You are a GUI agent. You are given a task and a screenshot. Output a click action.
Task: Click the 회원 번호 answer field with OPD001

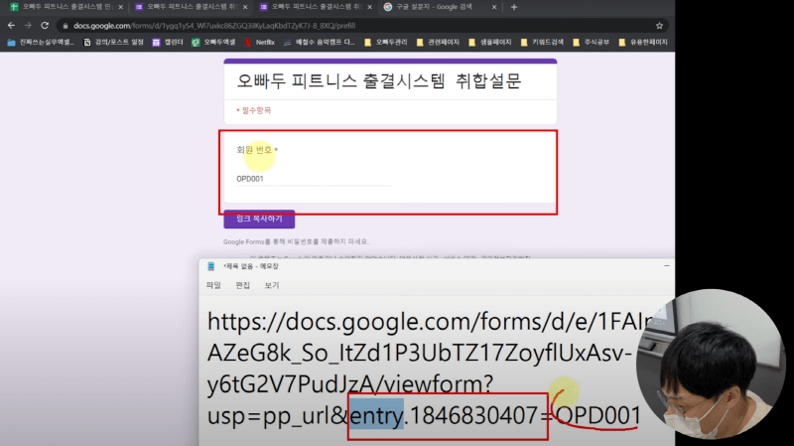(314, 179)
